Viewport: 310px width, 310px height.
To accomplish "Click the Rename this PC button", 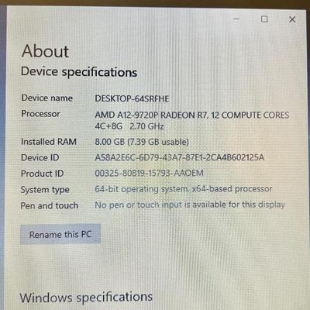I will pyautogui.click(x=60, y=234).
